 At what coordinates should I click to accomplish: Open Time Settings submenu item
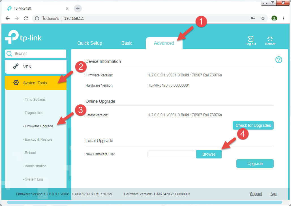tap(34, 100)
